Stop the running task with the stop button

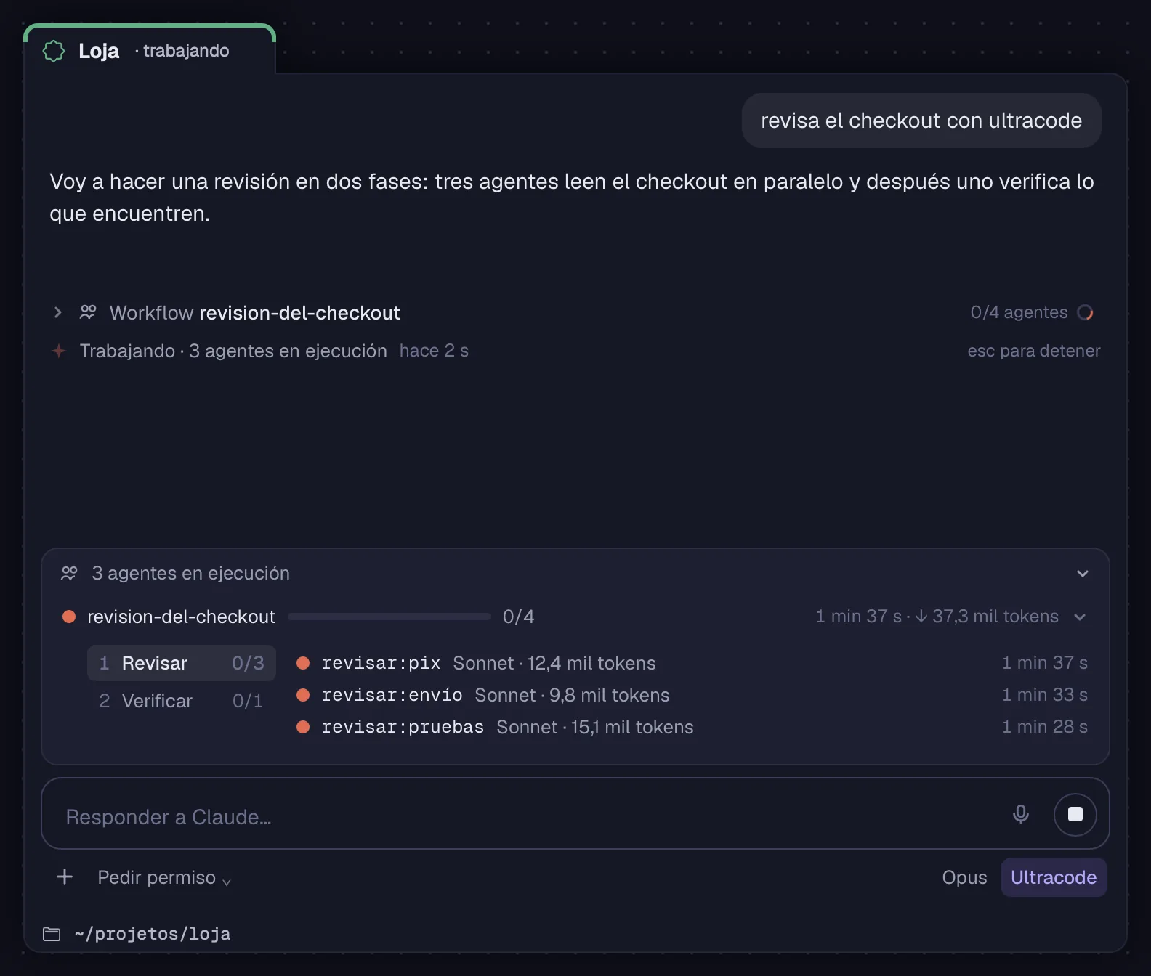pyautogui.click(x=1075, y=814)
